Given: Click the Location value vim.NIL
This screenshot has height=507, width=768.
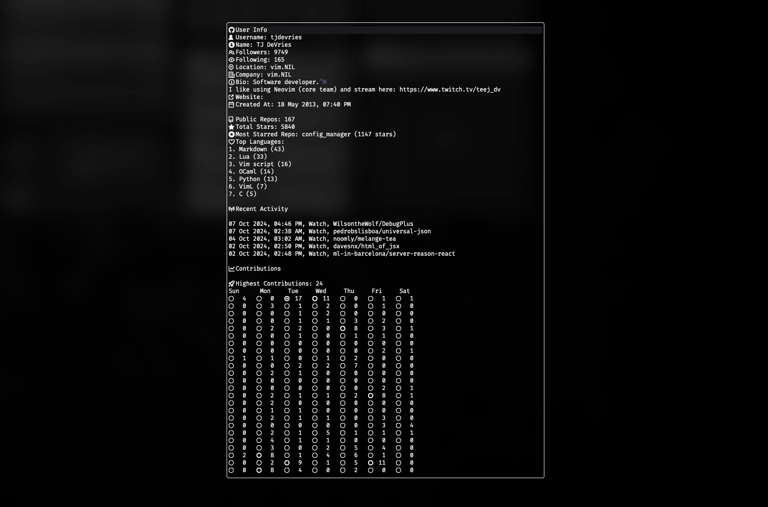Looking at the screenshot, I should coord(282,67).
